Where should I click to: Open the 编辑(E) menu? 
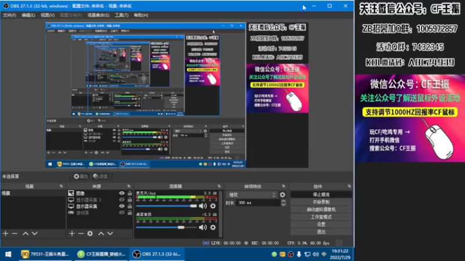point(28,15)
